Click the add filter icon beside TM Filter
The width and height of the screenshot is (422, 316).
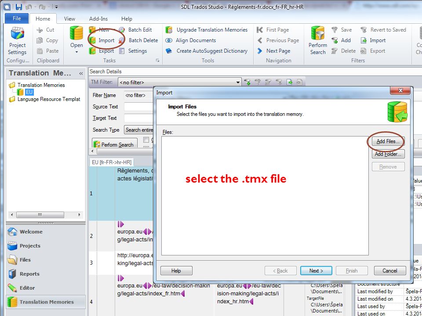pyautogui.click(x=247, y=82)
